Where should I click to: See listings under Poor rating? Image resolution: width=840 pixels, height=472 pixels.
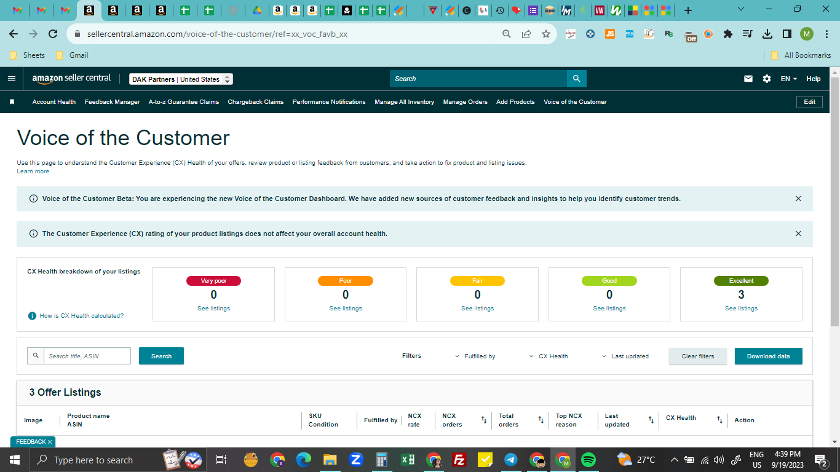tap(346, 309)
